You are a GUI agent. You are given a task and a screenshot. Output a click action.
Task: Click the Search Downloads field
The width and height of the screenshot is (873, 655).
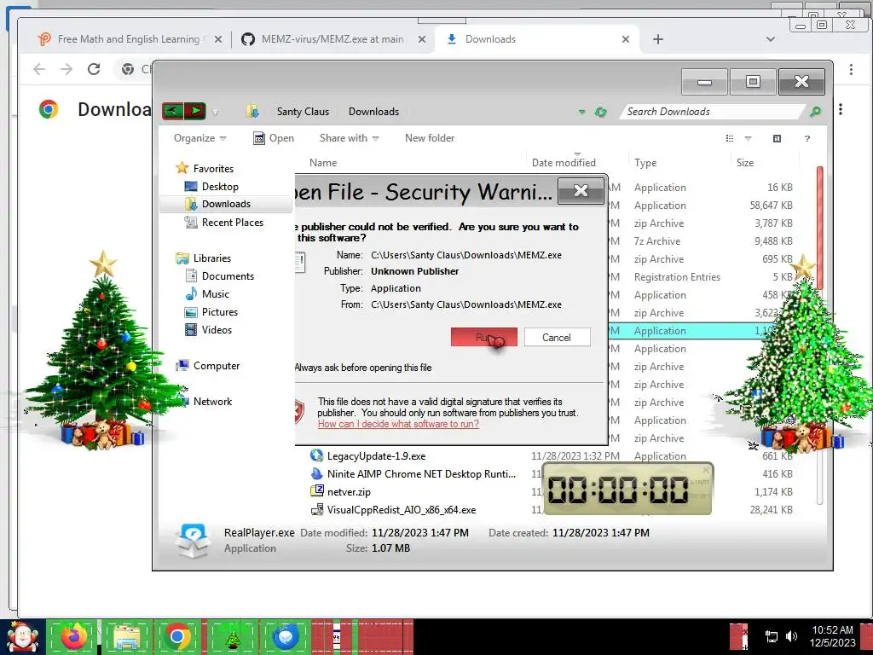pyautogui.click(x=713, y=112)
